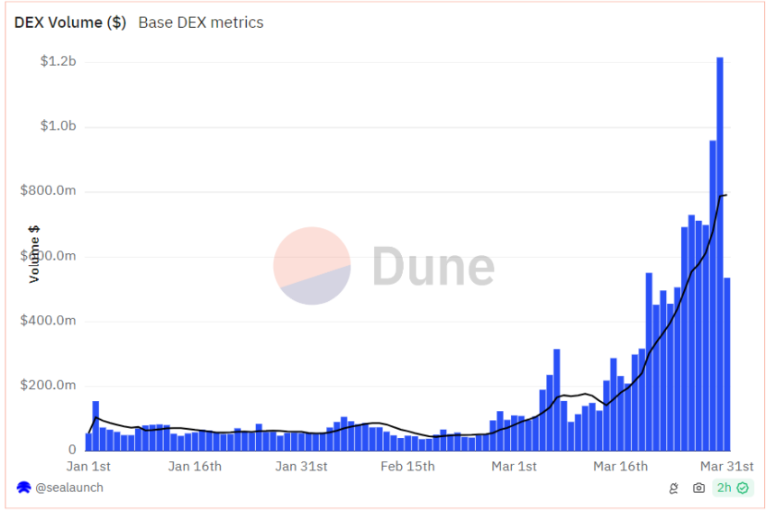
Task: Click the green verified checkmark badge icon
Action: click(743, 488)
